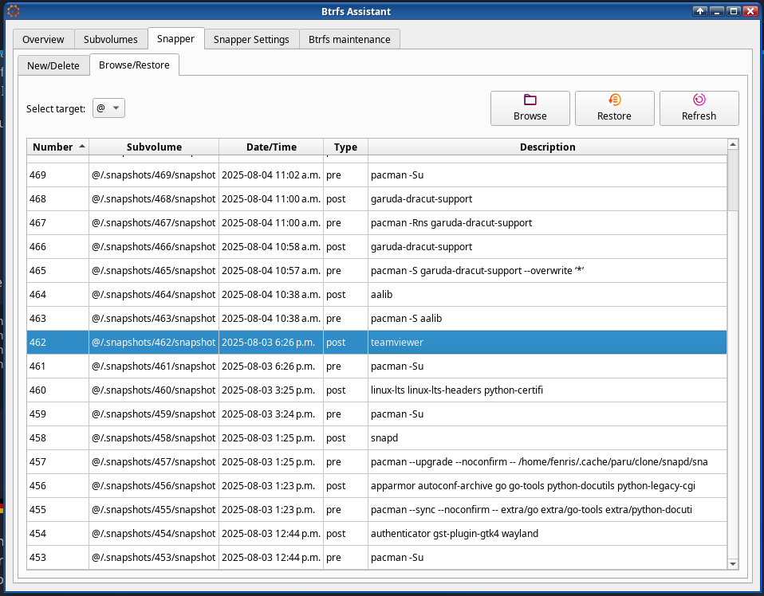Sort by the Number column header
The width and height of the screenshot is (764, 596).
click(57, 147)
